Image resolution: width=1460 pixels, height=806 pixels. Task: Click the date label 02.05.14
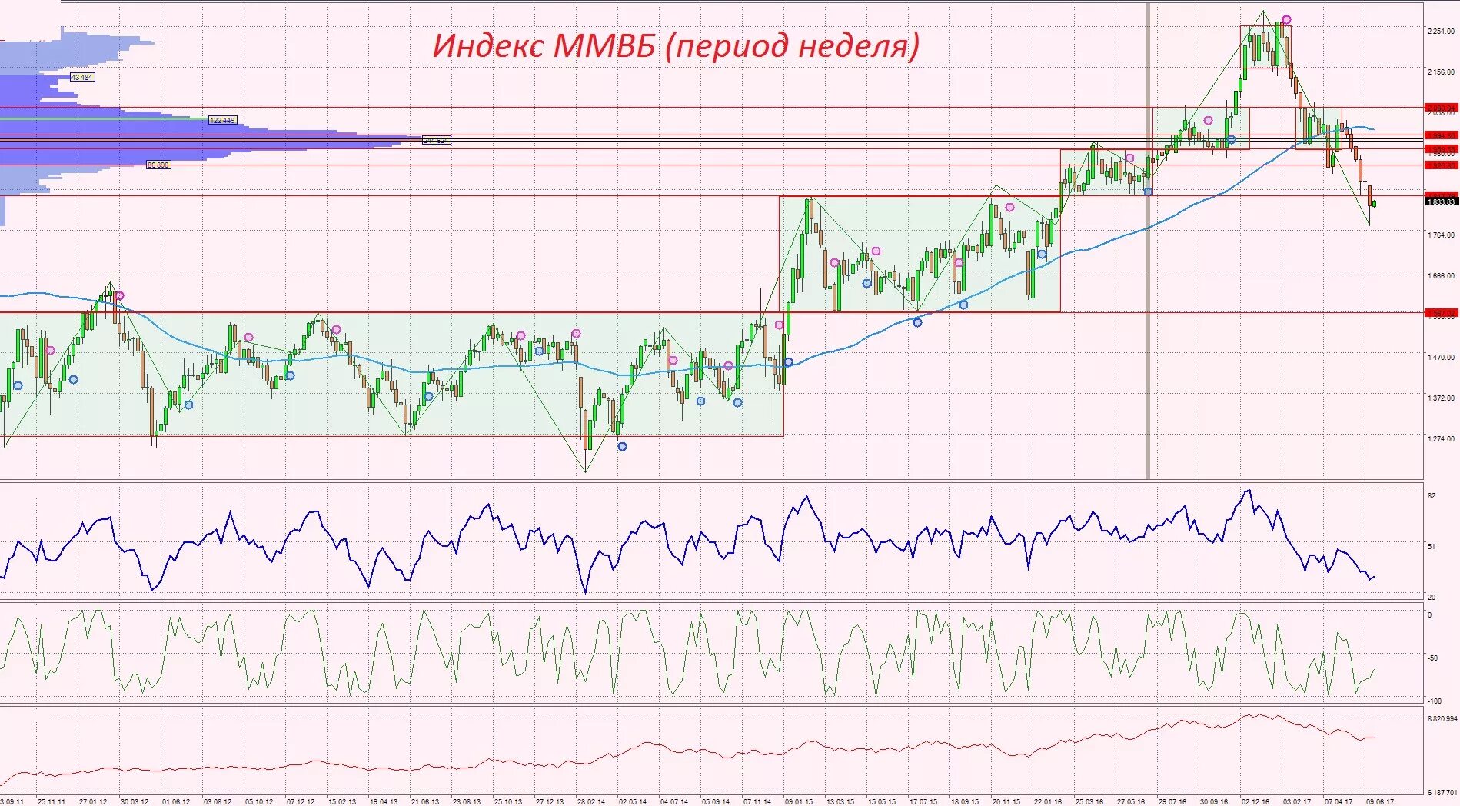(x=633, y=801)
